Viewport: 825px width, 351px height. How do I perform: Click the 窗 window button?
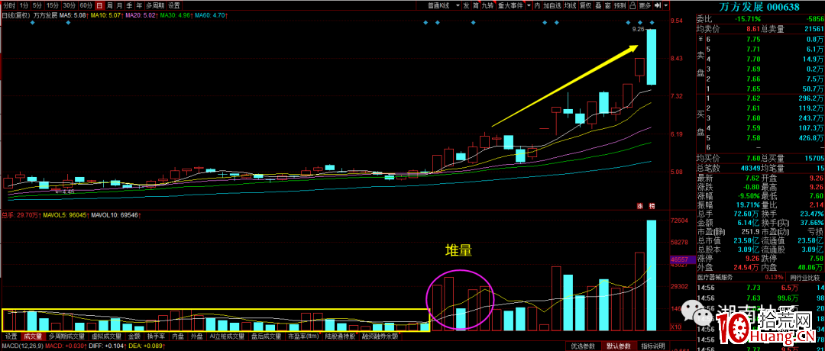coord(608,6)
